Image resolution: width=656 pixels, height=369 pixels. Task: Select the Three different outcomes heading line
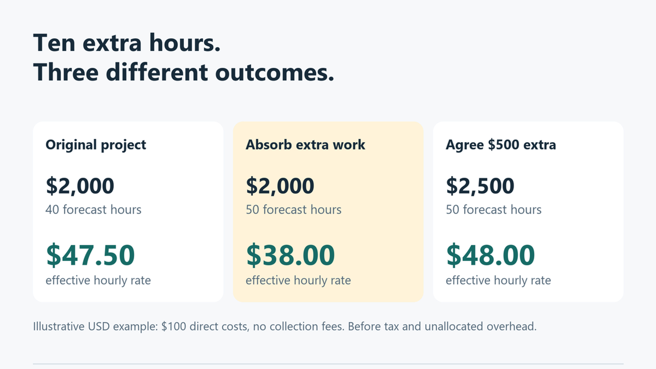pos(183,73)
